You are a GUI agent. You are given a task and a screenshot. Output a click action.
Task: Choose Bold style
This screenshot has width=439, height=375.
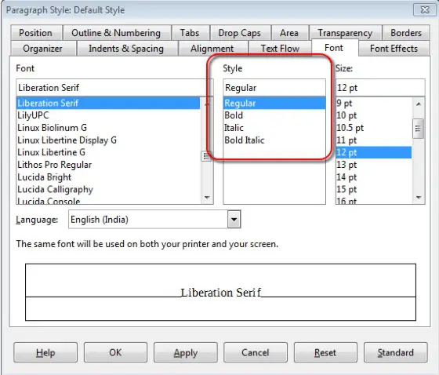274,115
